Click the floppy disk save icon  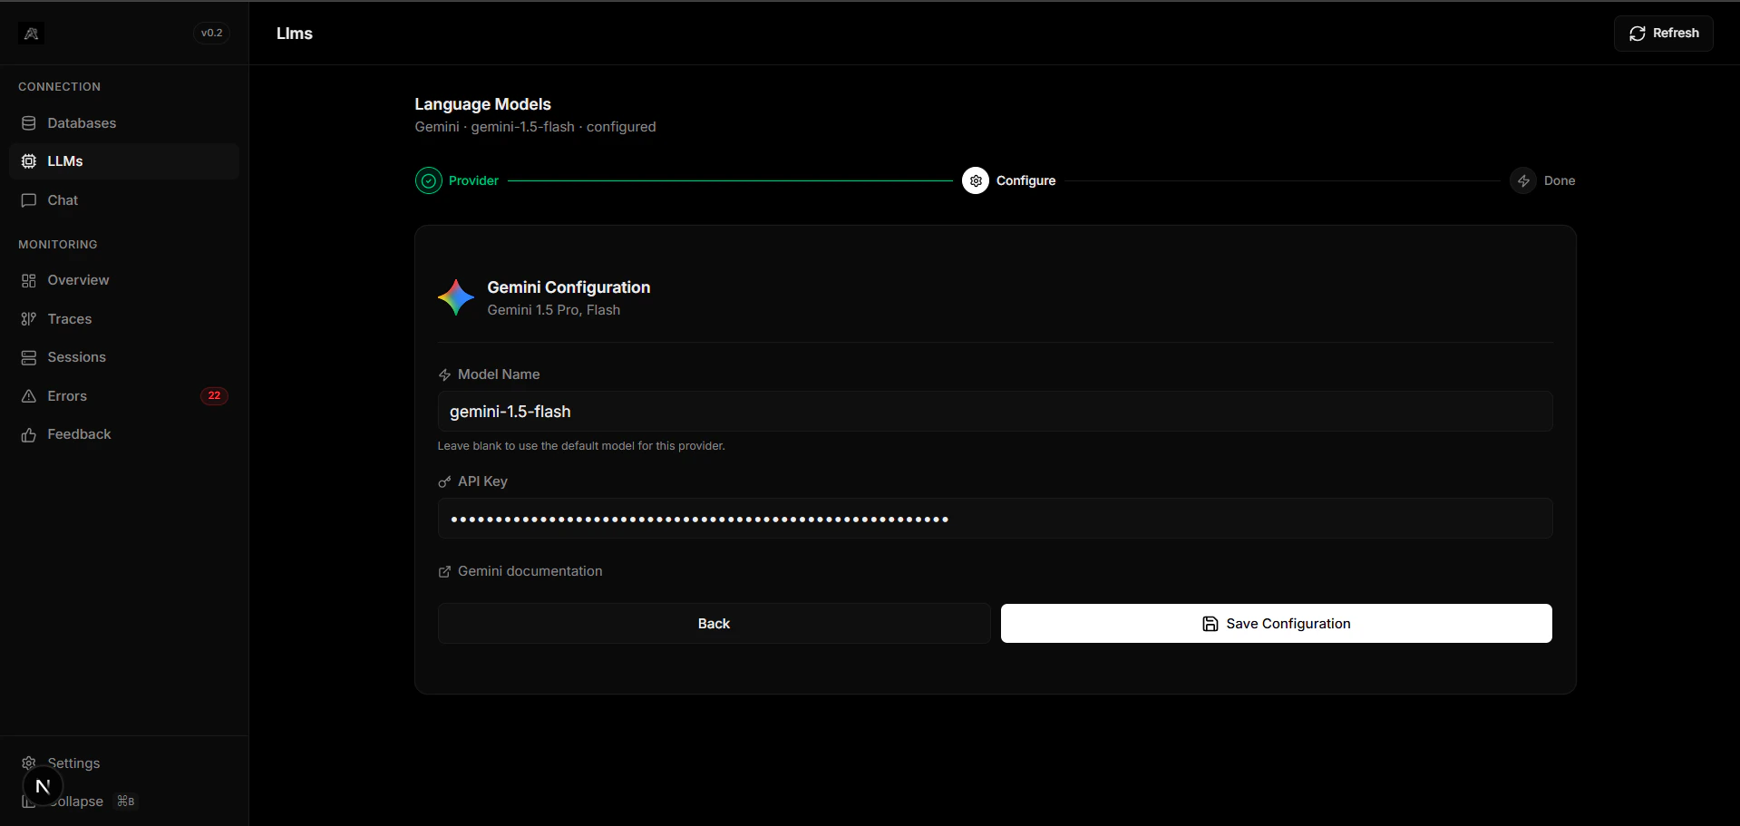tap(1210, 624)
